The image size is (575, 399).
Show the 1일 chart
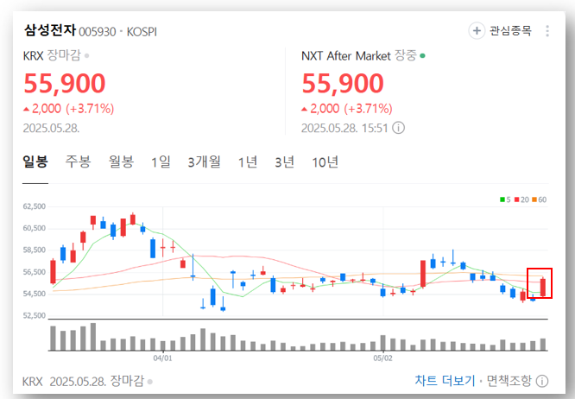pos(161,161)
